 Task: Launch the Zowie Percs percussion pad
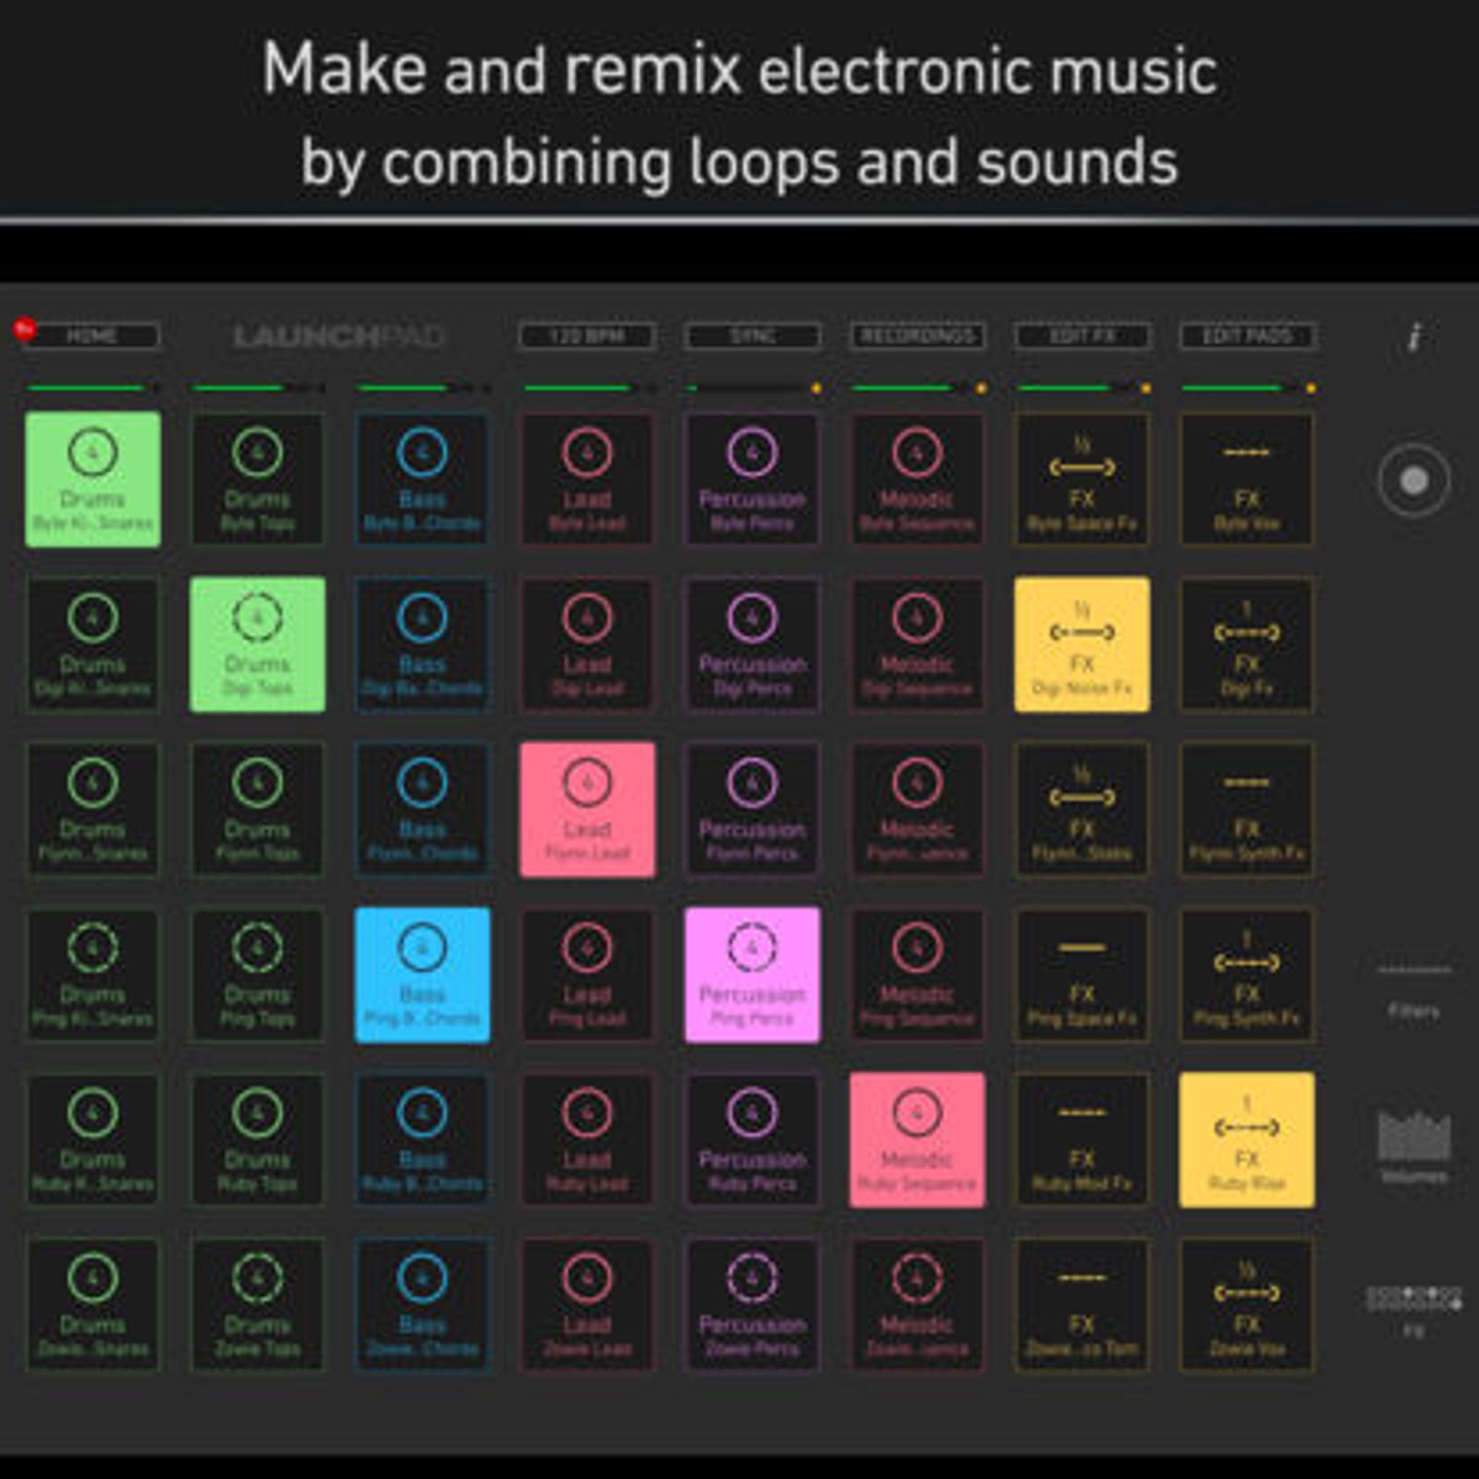(x=752, y=1305)
